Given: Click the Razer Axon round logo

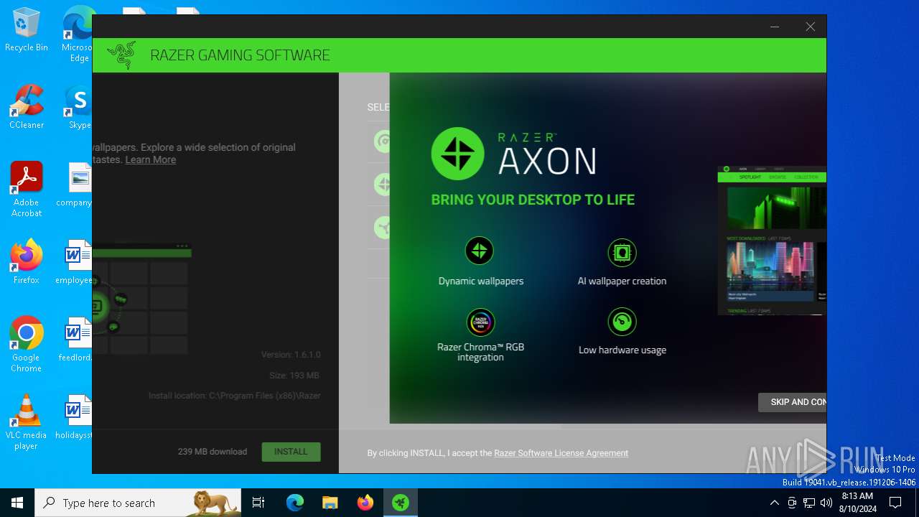Looking at the screenshot, I should (457, 154).
